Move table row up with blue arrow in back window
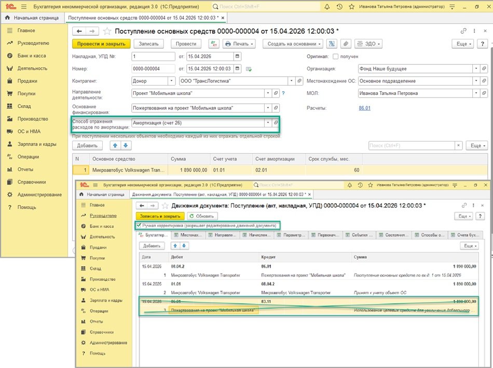Screen dimensions: 493x368 (115, 145)
